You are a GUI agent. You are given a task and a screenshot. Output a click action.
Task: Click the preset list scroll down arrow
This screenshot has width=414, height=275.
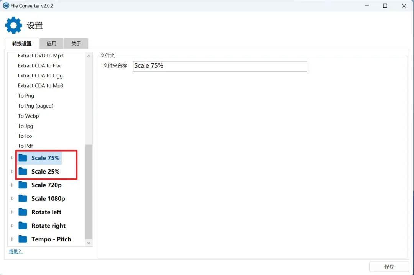(x=89, y=243)
